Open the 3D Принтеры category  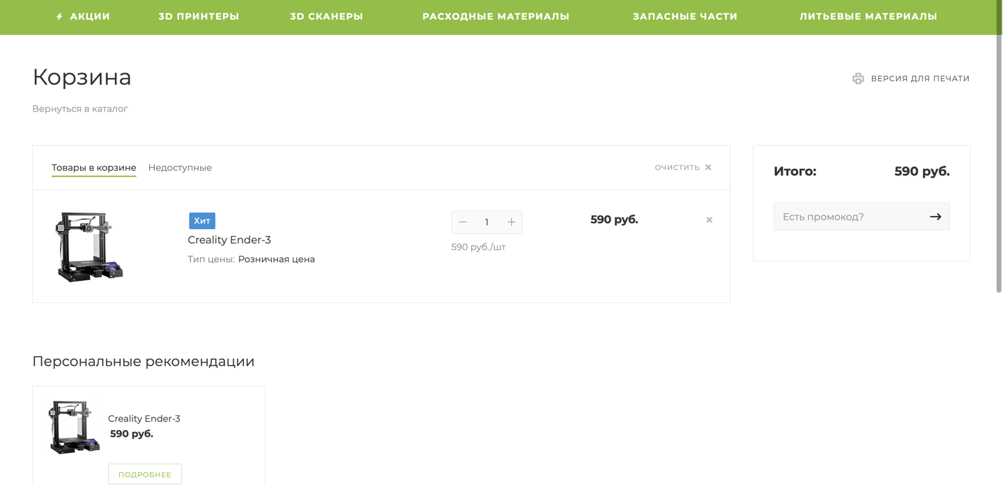pos(199,17)
